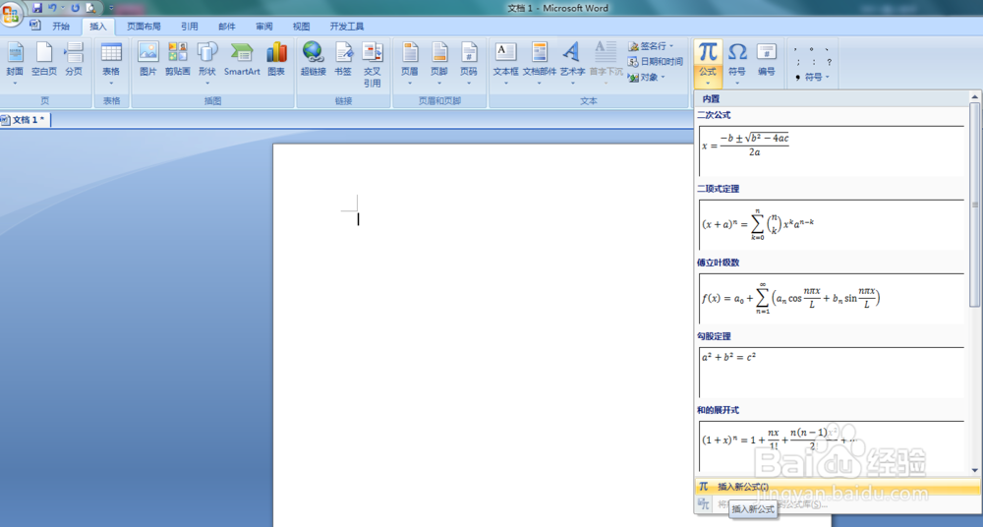983x527 pixels.
Task: Open clip art with 剪贴画
Action: coord(177,60)
